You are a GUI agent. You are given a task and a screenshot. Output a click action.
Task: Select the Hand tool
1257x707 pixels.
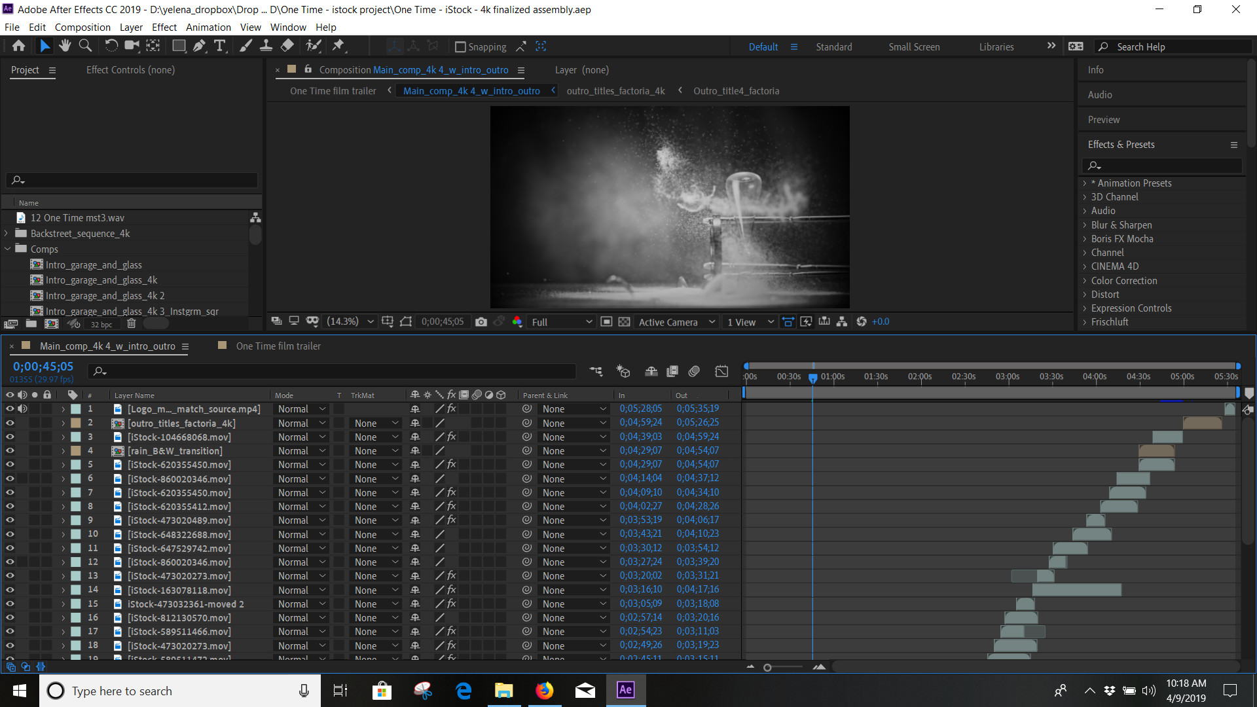[64, 46]
